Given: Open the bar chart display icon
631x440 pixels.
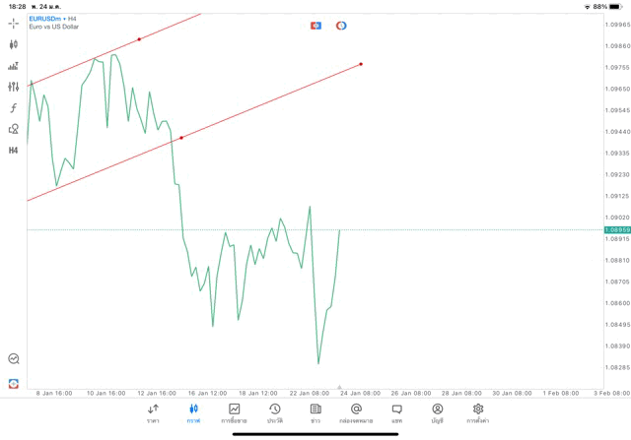Looking at the screenshot, I should coord(13,66).
